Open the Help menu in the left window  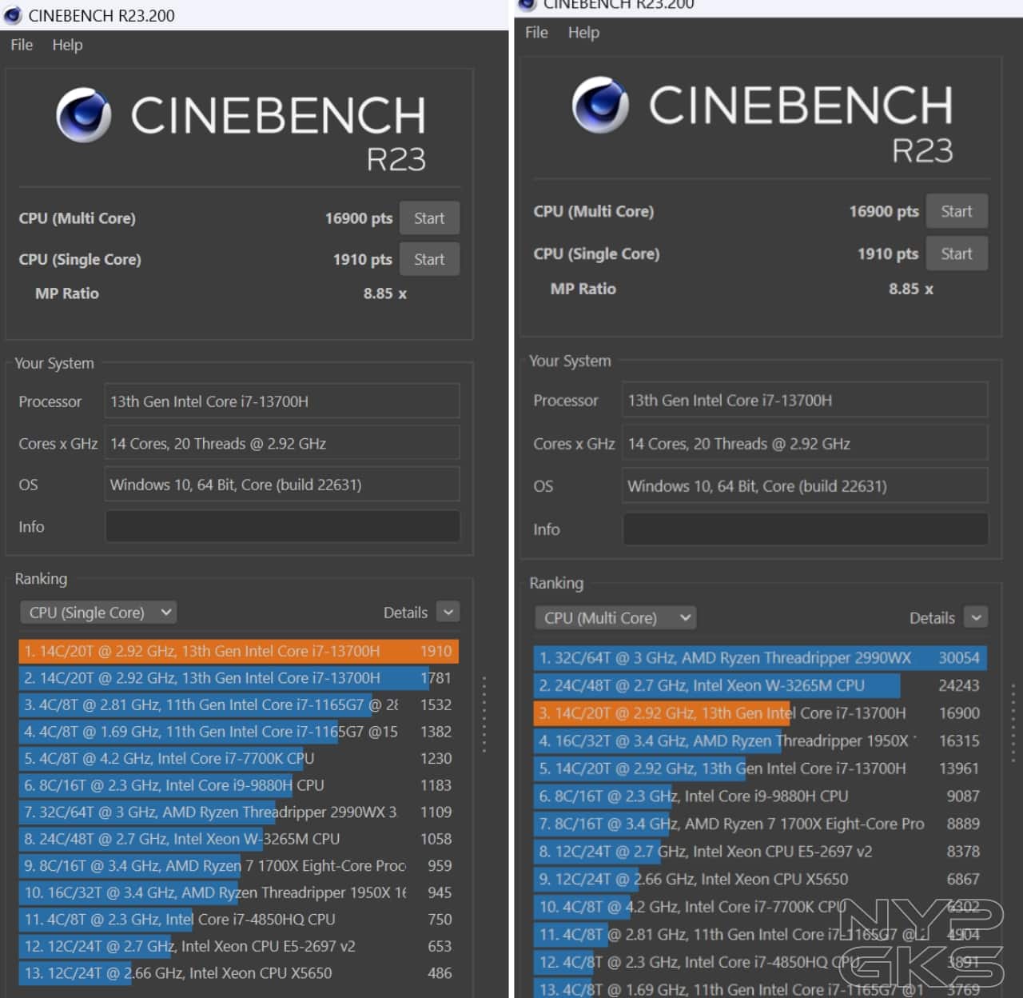coord(67,45)
